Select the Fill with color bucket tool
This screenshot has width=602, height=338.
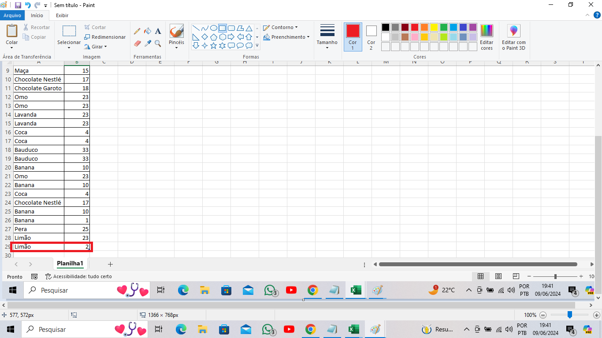(148, 31)
